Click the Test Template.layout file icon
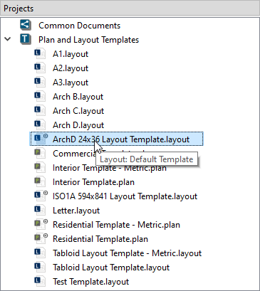260x291 pixels. (x=40, y=282)
